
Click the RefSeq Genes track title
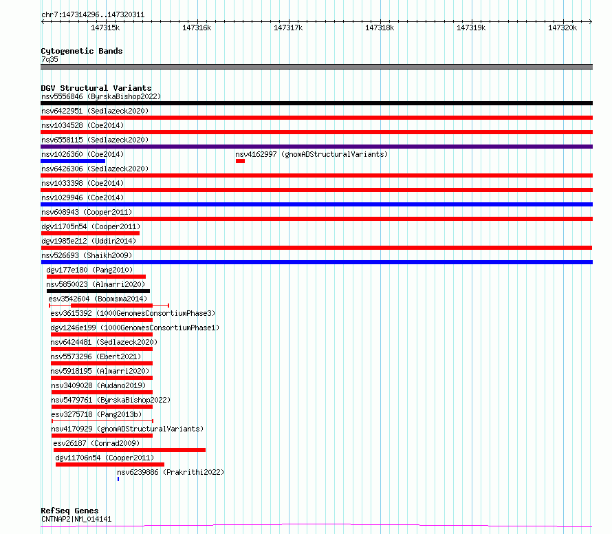click(69, 511)
